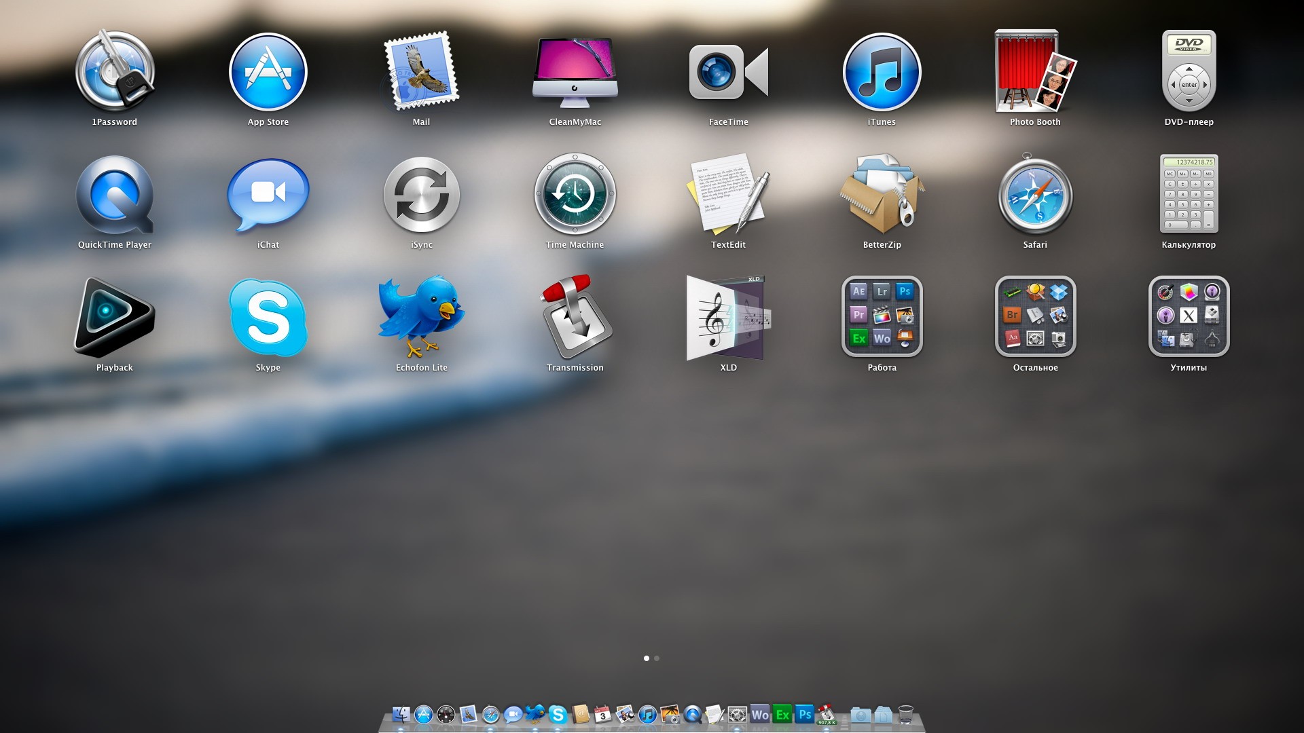This screenshot has width=1304, height=733.
Task: Open the XLD audio app
Action: click(729, 318)
